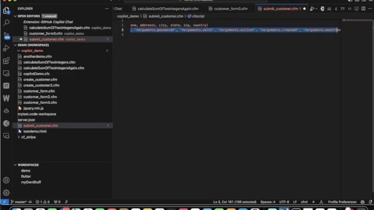This screenshot has width=374, height=210.
Task: Collapse the copilot_demo folder
Action: point(19,51)
